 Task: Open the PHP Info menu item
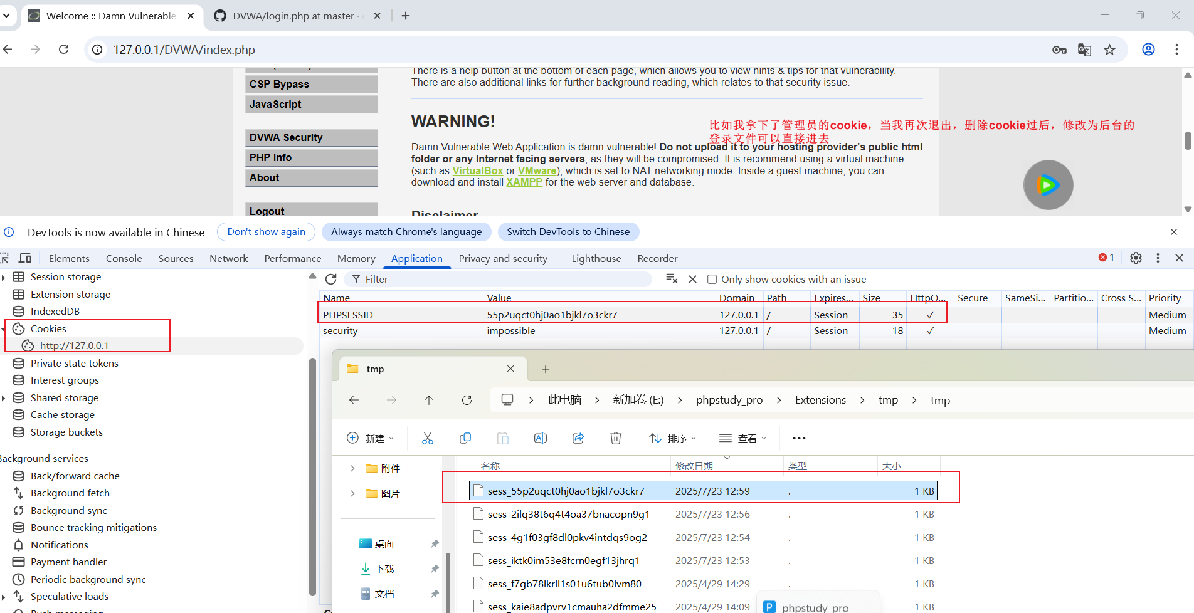[x=312, y=157]
